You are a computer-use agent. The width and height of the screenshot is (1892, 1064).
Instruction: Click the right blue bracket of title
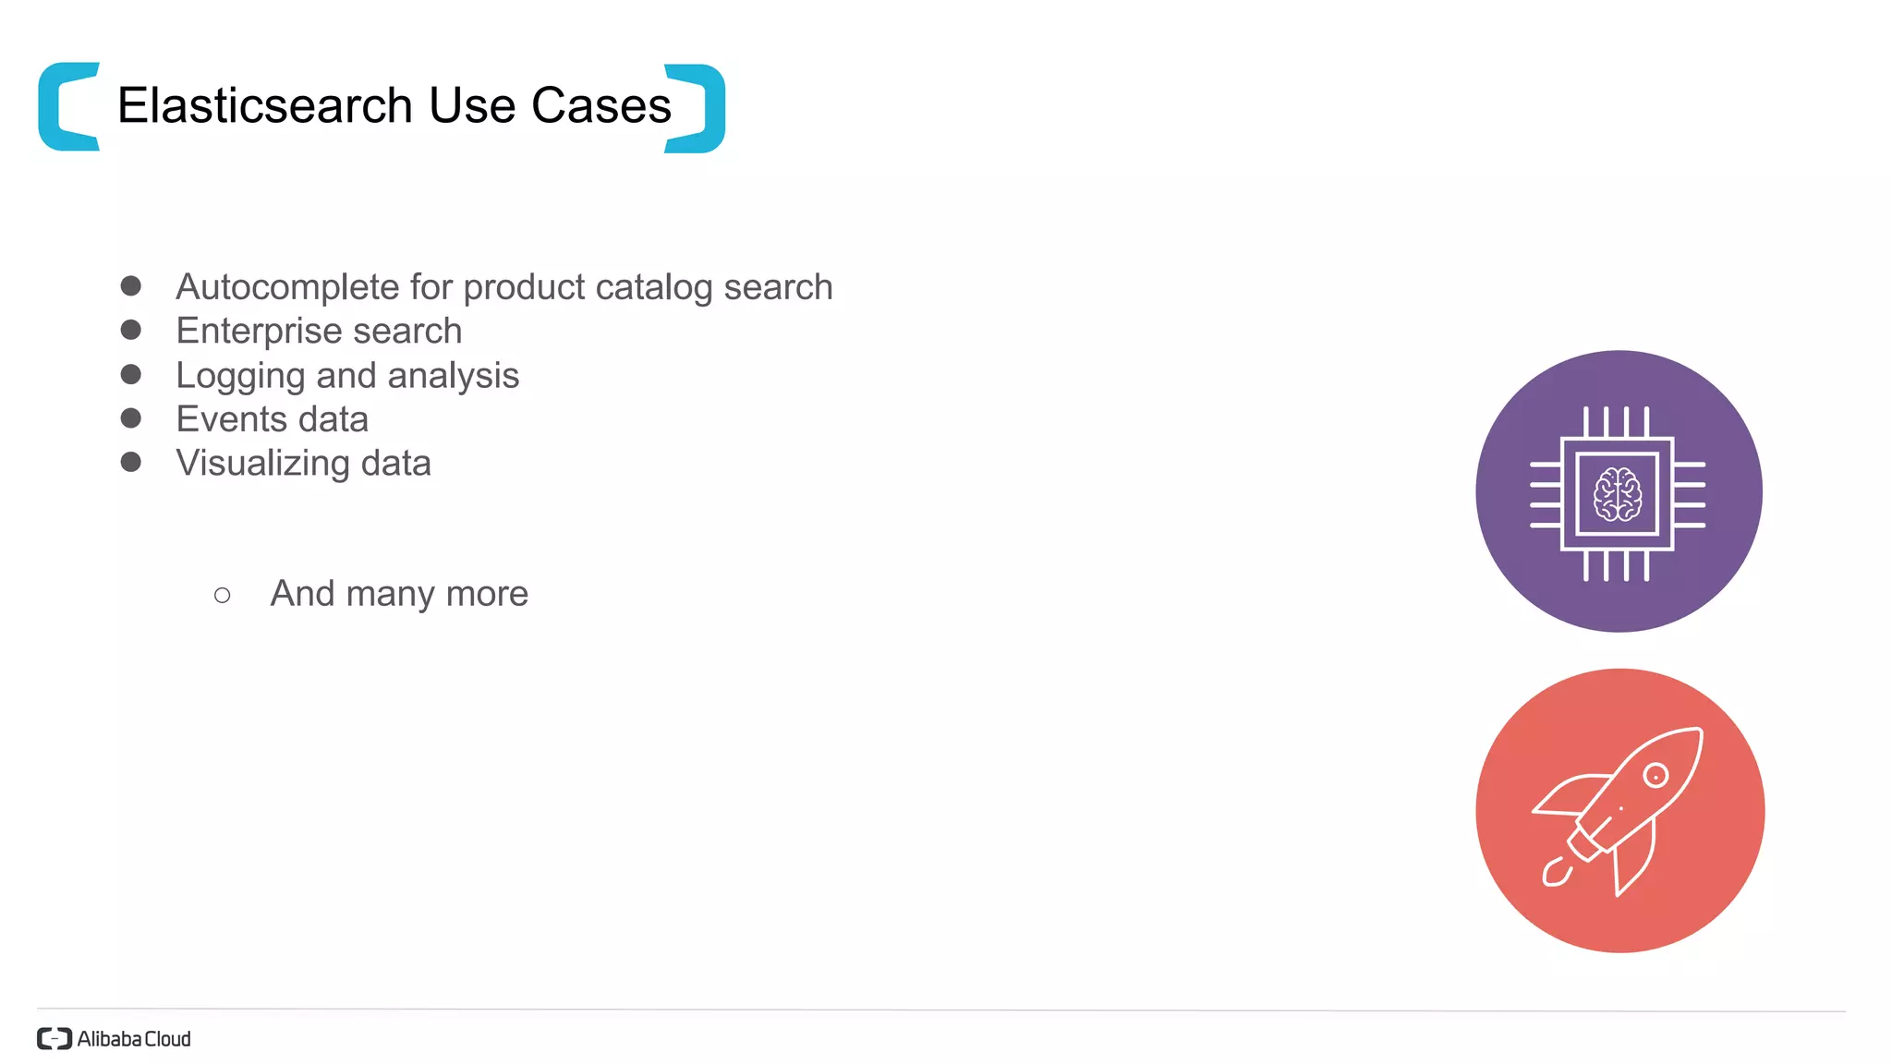click(x=695, y=108)
